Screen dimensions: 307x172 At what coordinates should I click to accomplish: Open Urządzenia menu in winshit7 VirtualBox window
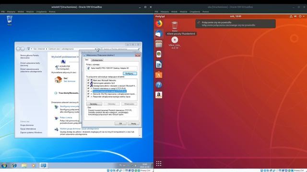pos(41,11)
